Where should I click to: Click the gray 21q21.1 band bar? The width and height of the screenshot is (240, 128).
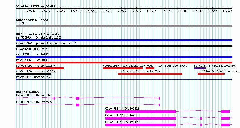pyautogui.click(x=124, y=26)
